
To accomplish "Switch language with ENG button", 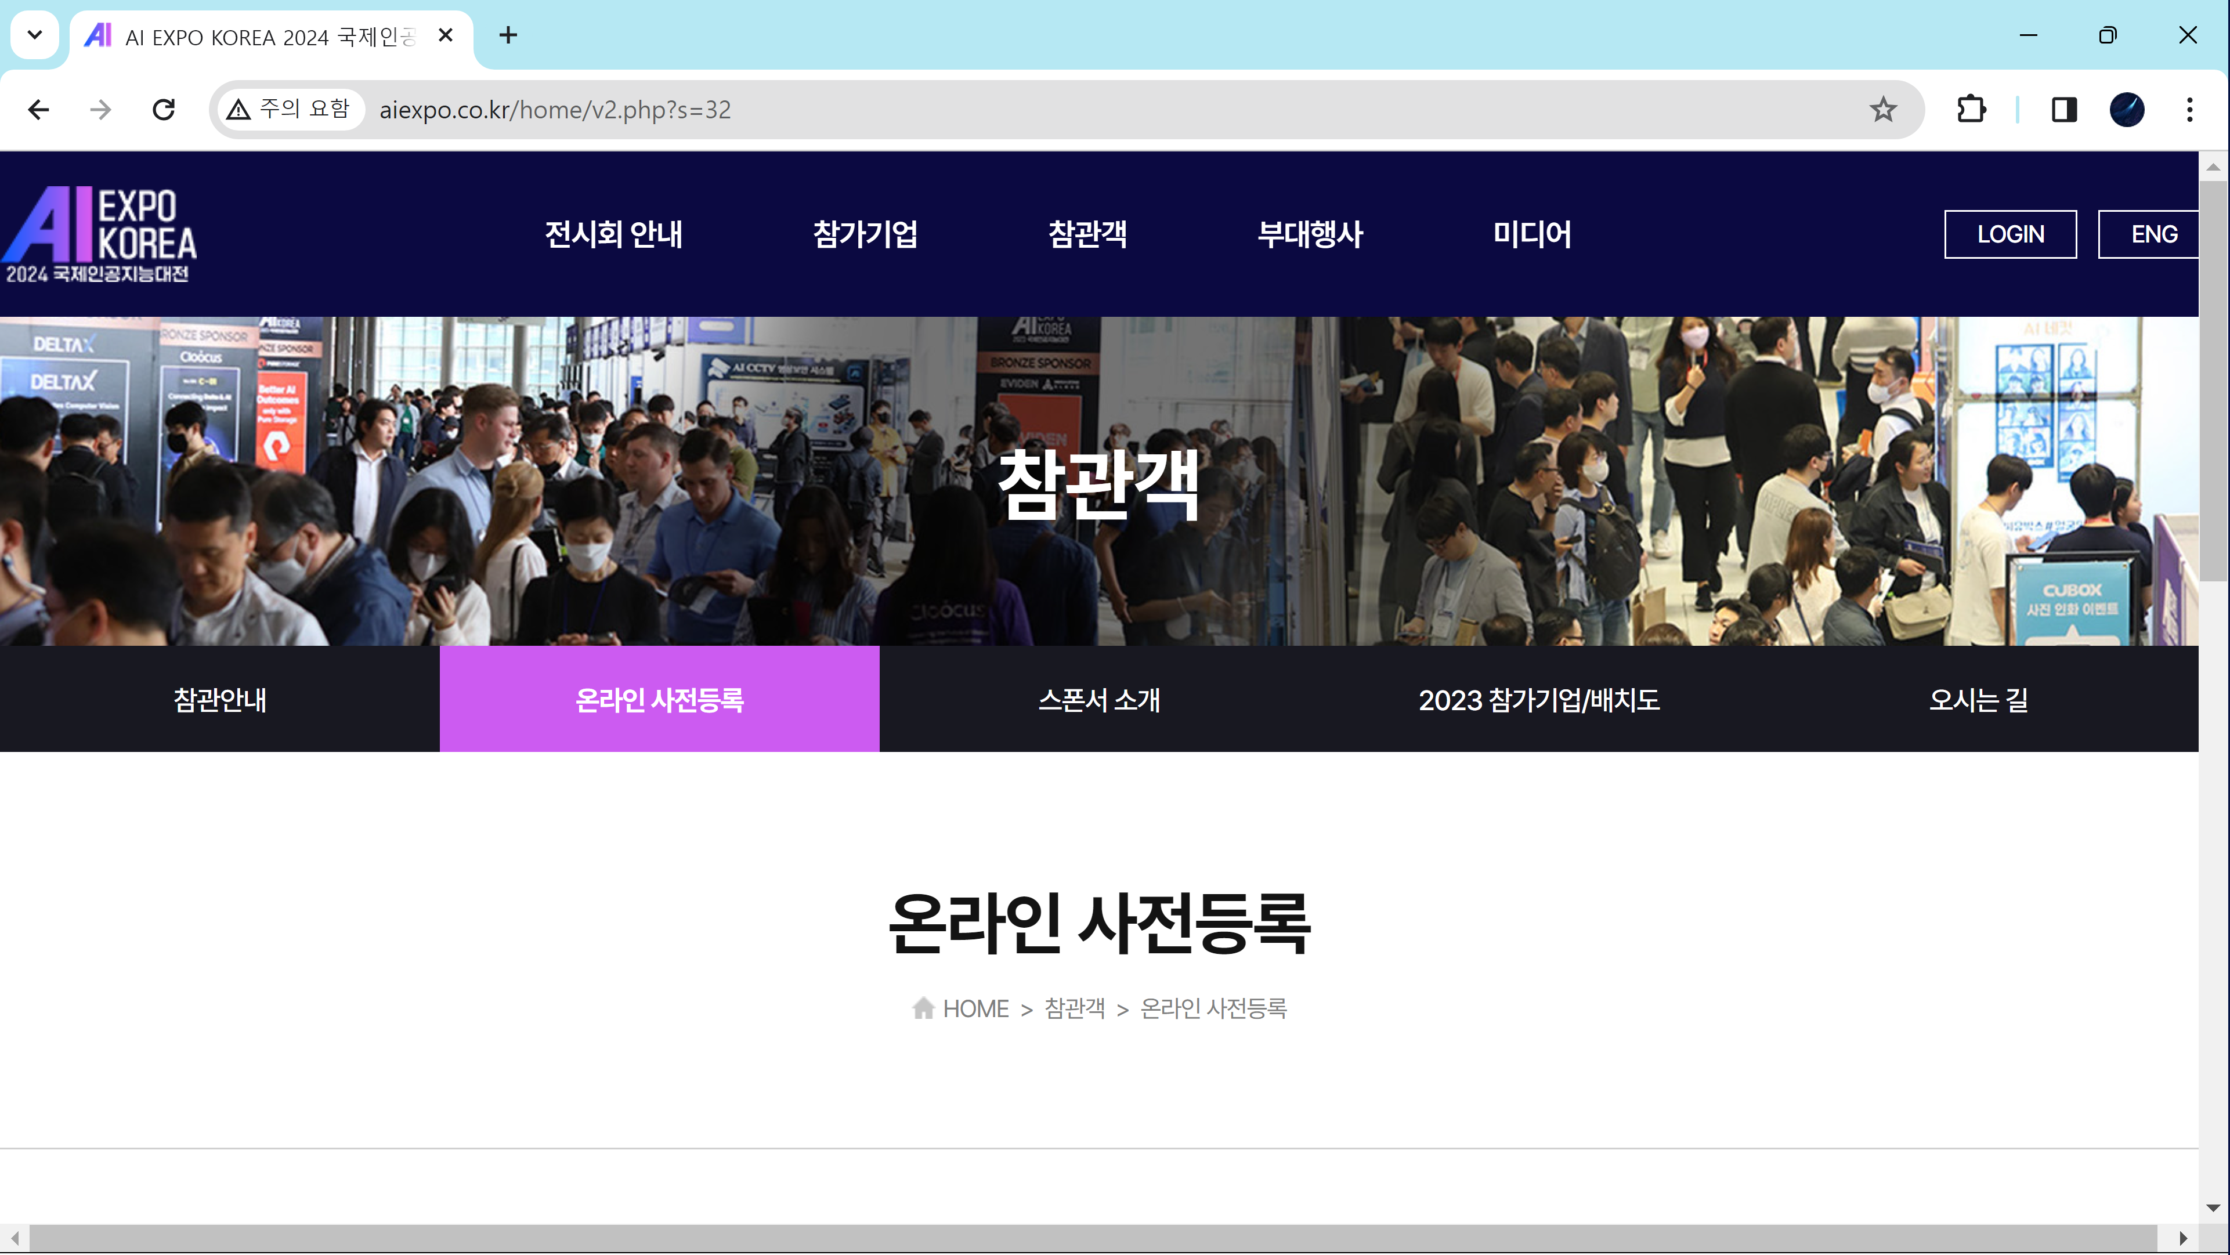I will coord(2153,234).
